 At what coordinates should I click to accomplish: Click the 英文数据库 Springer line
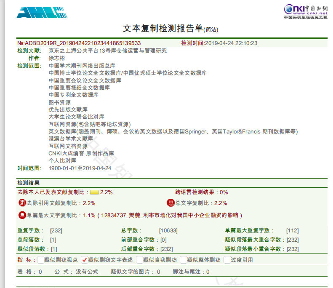(173, 131)
